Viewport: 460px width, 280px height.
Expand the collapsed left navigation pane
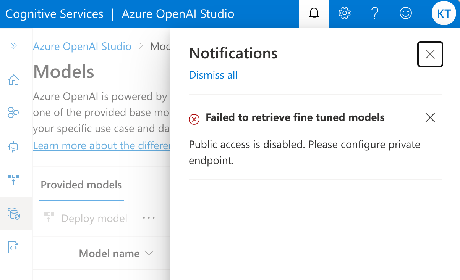pos(13,46)
